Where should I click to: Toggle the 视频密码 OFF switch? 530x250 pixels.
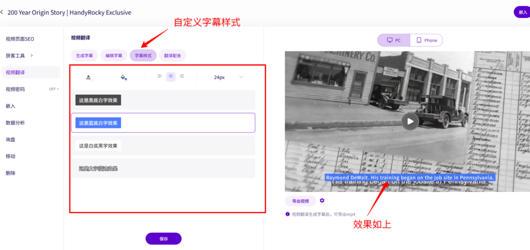(54, 89)
